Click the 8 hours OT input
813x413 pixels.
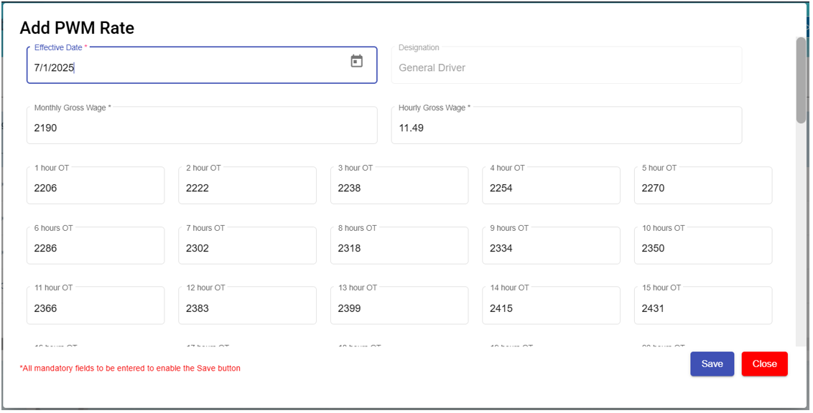point(399,248)
